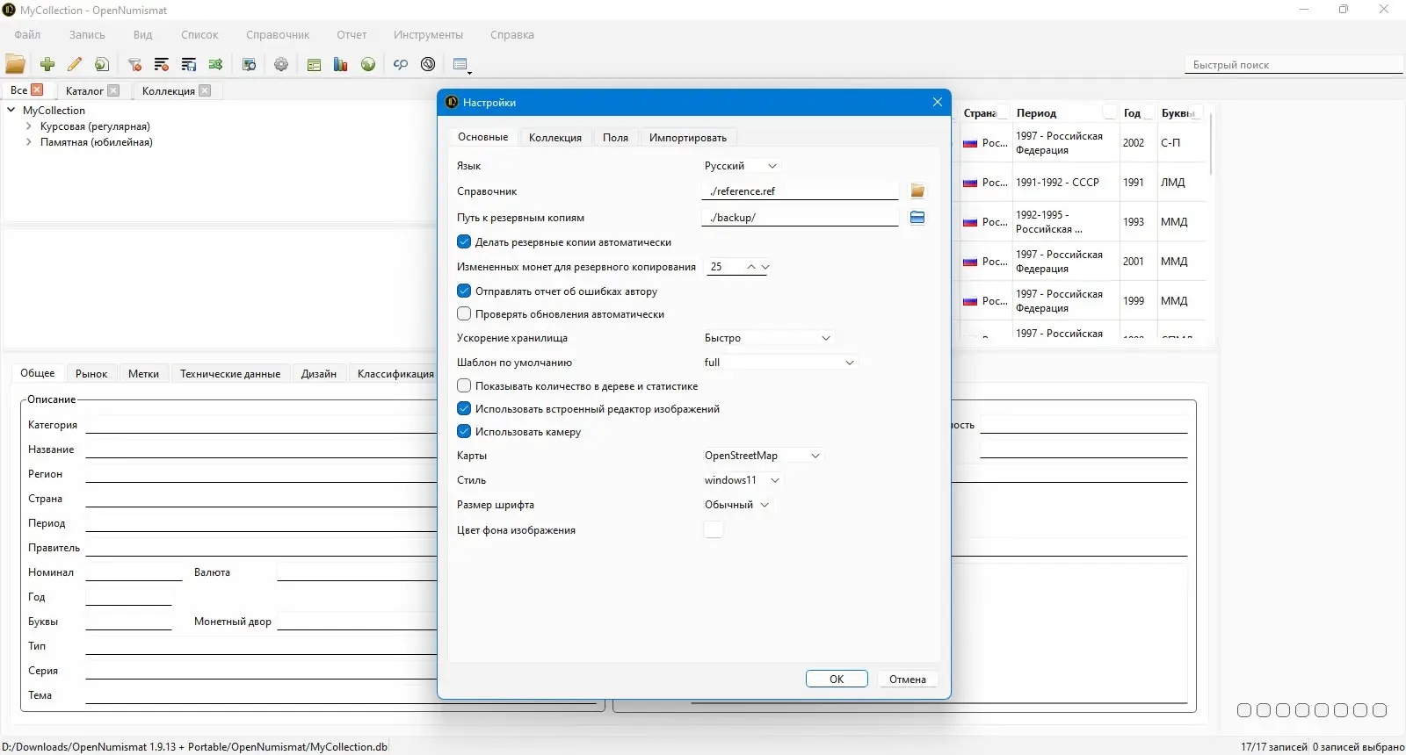Decrease the changed coins backup count
This screenshot has height=755, width=1406.
(765, 266)
